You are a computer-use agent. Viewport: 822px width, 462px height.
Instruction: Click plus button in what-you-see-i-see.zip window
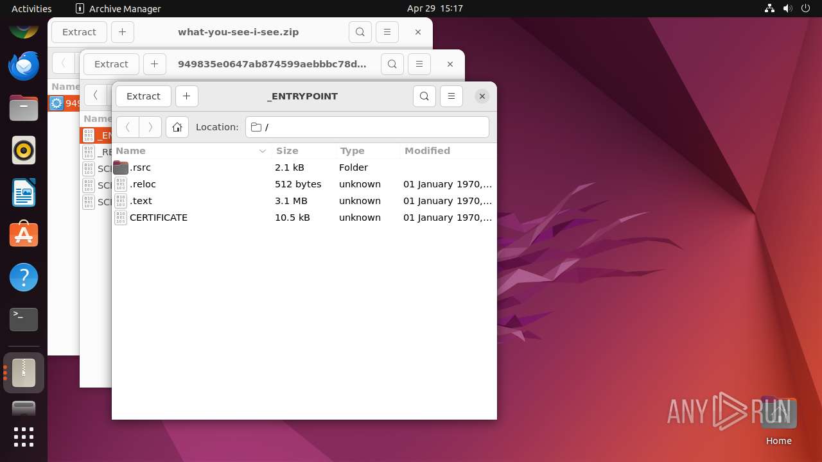click(x=122, y=32)
